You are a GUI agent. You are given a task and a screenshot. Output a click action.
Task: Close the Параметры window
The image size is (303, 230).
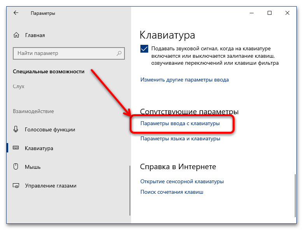287,13
